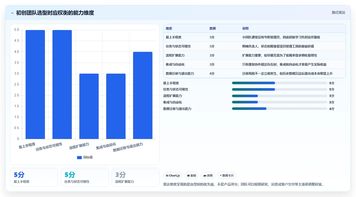Viewport: 356px width, 197px height.
Task: Click the 4分 cell in table
Action: coord(212,74)
